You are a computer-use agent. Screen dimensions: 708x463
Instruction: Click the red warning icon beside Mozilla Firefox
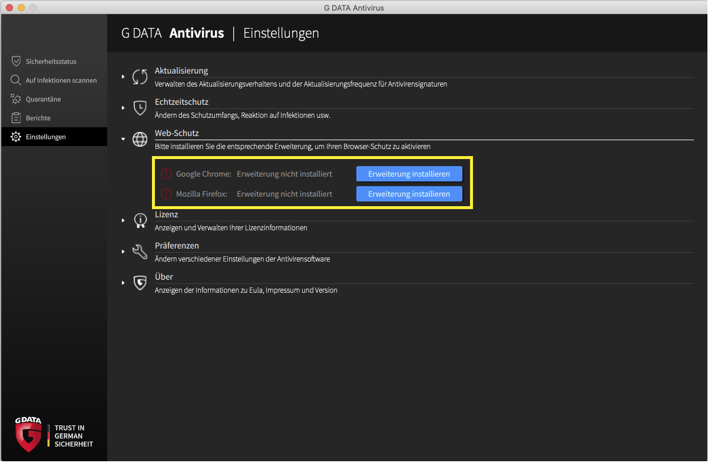[166, 194]
